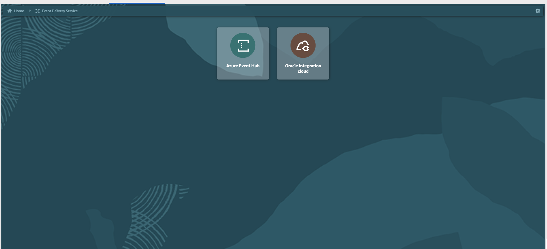Click the Home icon in breadcrumb
Image resolution: width=547 pixels, height=249 pixels.
tap(10, 11)
